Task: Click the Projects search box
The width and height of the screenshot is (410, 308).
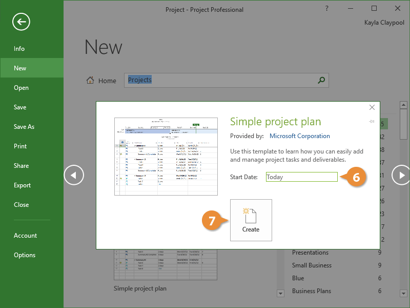Action: coord(220,80)
